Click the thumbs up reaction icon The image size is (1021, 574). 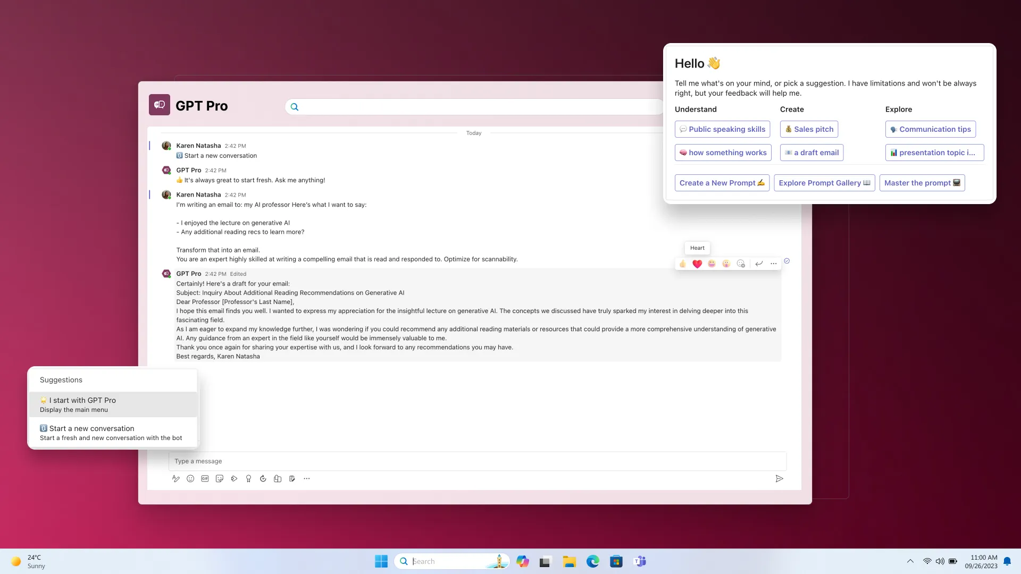(x=683, y=263)
